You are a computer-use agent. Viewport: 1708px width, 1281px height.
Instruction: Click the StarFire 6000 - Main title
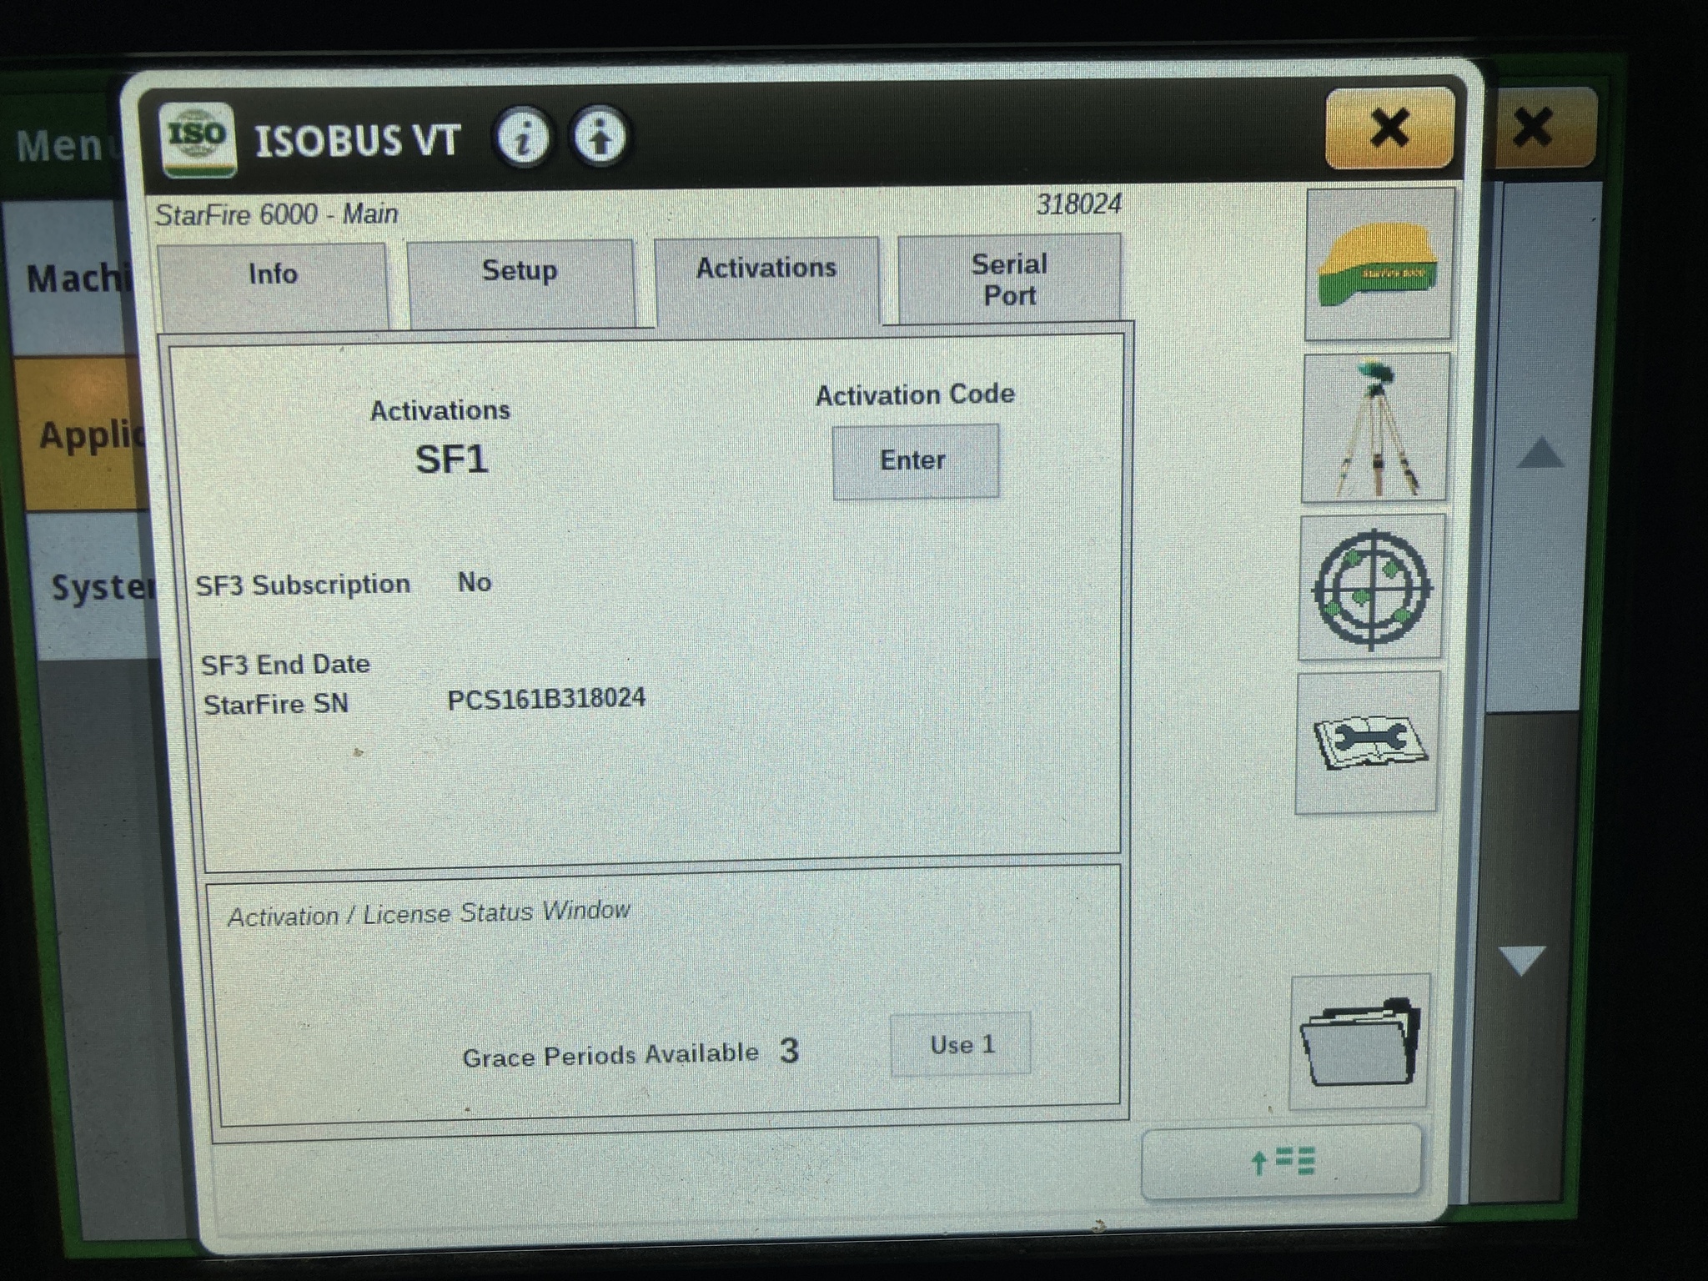276,214
